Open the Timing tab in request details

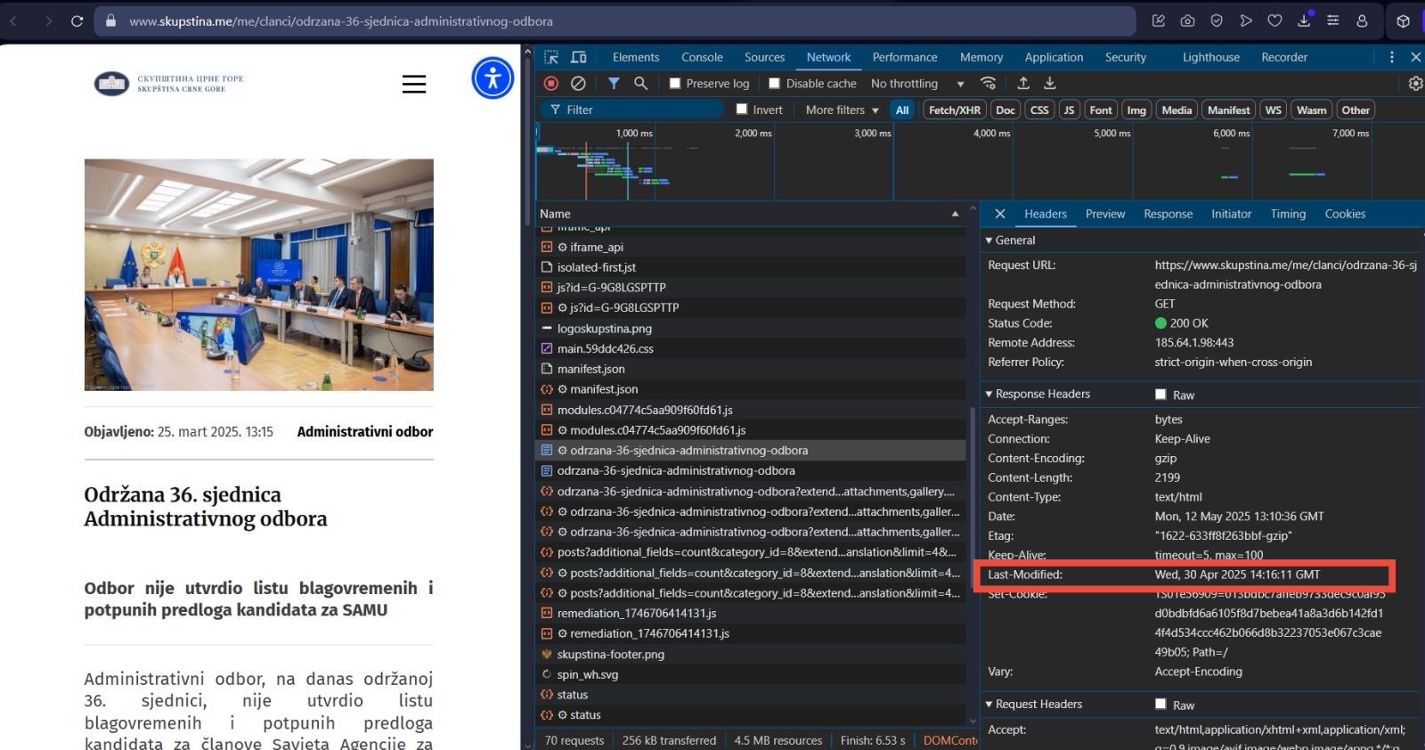pyautogui.click(x=1288, y=214)
